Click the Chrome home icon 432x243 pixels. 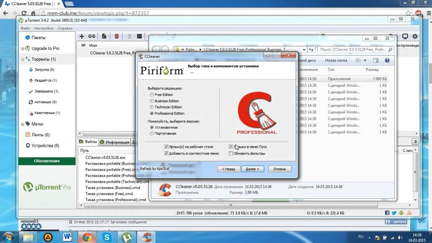[33, 13]
